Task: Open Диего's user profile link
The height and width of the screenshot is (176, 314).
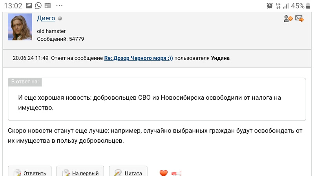Action: click(x=46, y=18)
